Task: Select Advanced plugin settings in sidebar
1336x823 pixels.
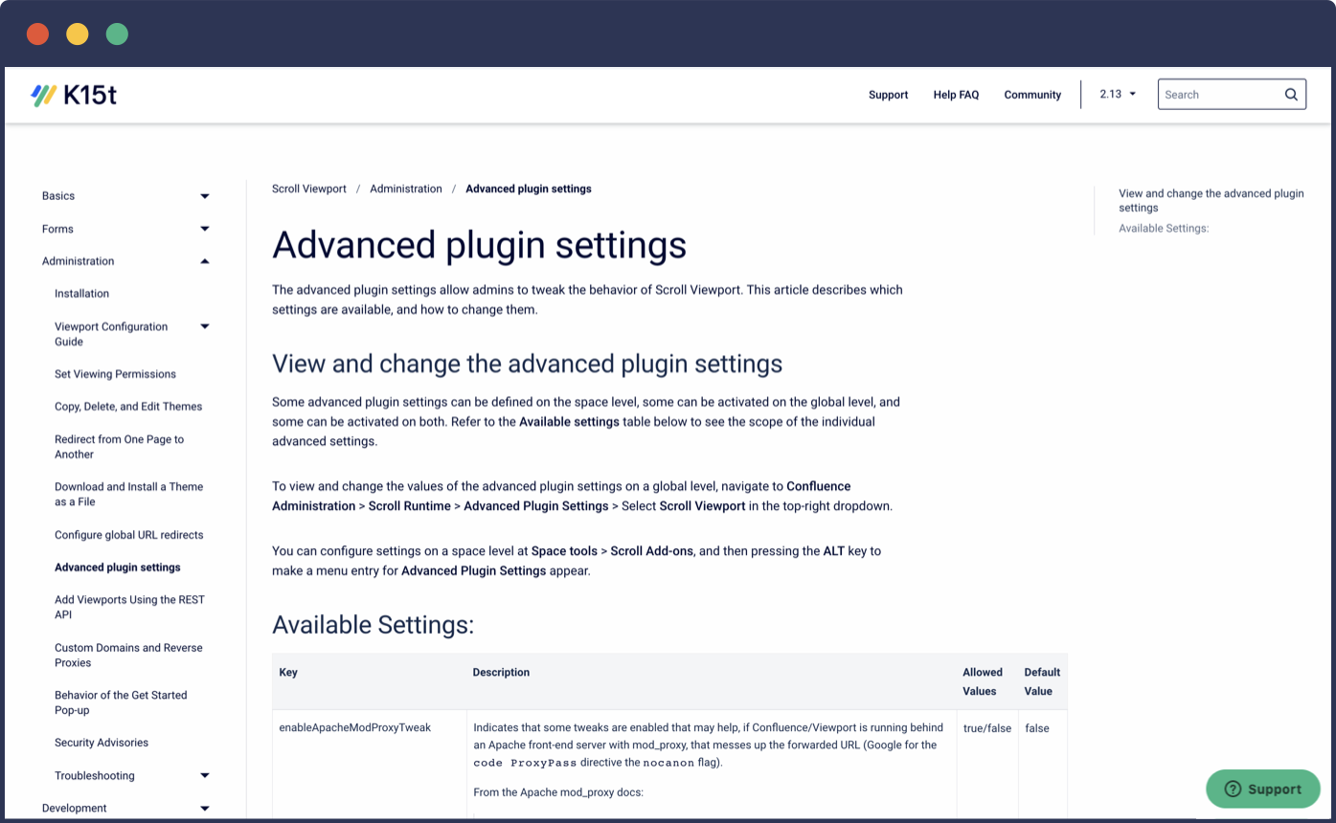Action: click(118, 567)
